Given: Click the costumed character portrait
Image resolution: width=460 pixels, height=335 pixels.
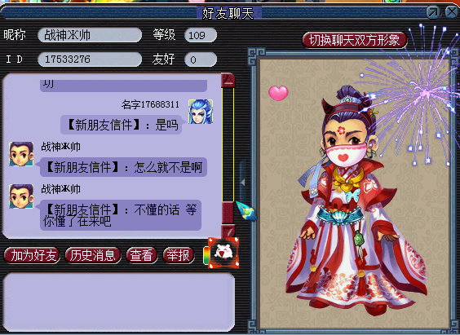Looking at the screenshot, I should (x=355, y=200).
